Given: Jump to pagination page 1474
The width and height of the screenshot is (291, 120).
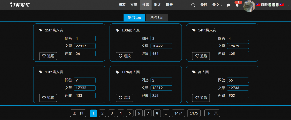Looking at the screenshot, I should [178, 113].
